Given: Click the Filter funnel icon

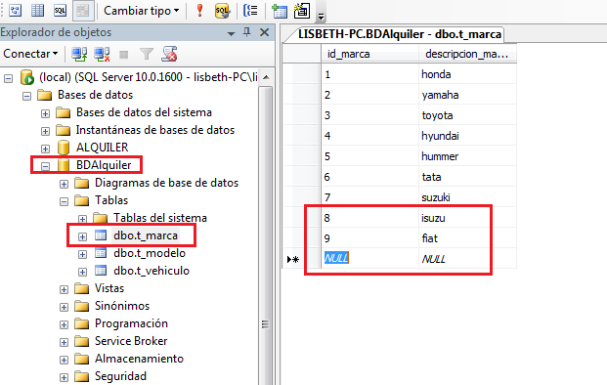Looking at the screenshot, I should pos(147,54).
